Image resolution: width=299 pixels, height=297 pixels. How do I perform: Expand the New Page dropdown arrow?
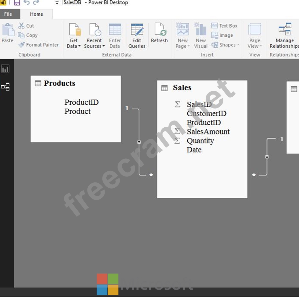click(188, 46)
